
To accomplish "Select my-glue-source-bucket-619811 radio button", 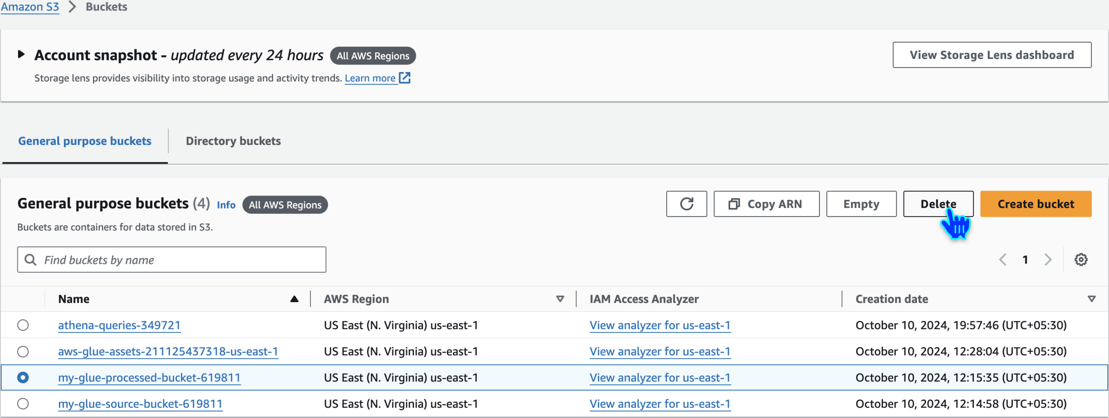I will tap(23, 404).
